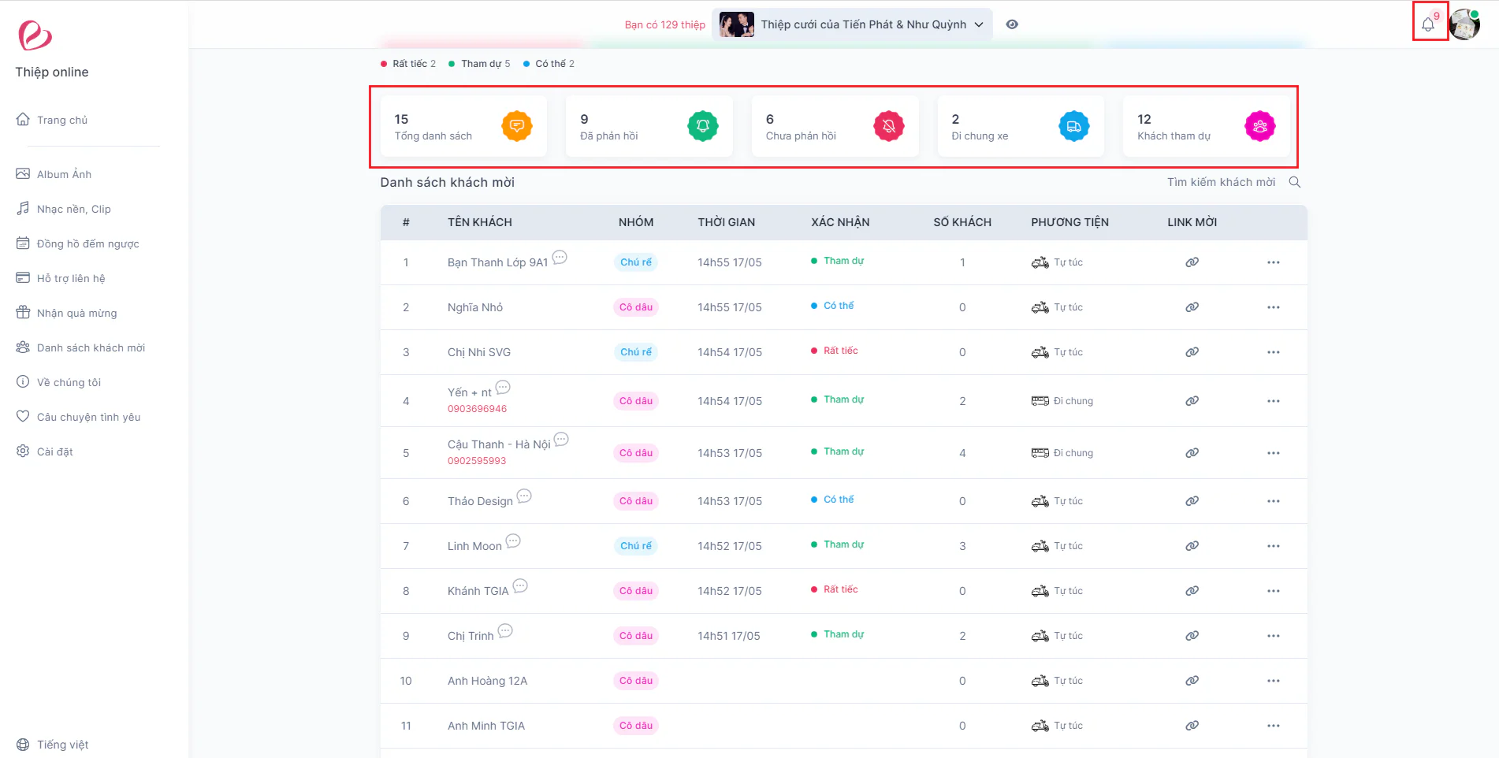
Task: Go to Nhạc nền, Clip section
Action: (x=63, y=209)
